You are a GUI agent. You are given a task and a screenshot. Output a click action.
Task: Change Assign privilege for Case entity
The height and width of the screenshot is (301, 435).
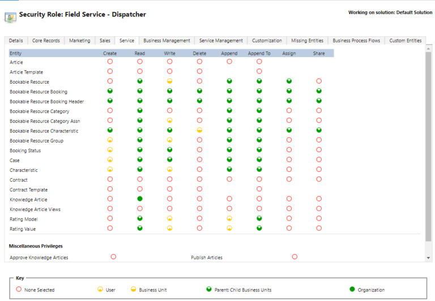click(x=289, y=160)
